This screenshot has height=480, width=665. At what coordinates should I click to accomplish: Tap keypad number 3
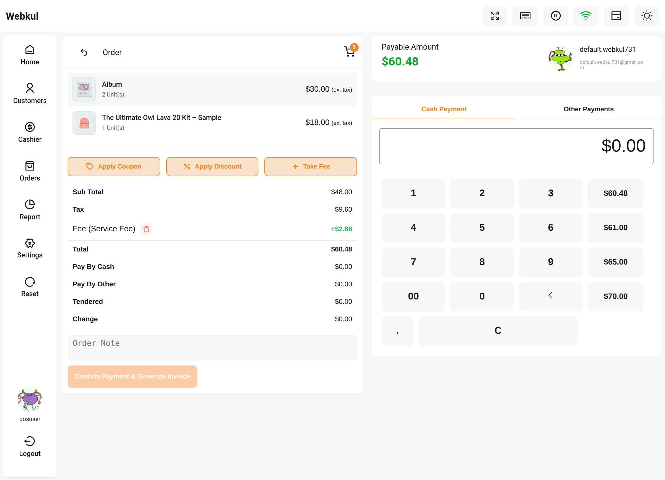(550, 193)
